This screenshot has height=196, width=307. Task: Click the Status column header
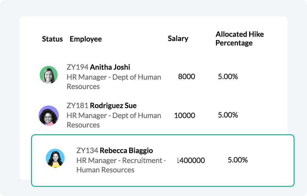point(52,39)
